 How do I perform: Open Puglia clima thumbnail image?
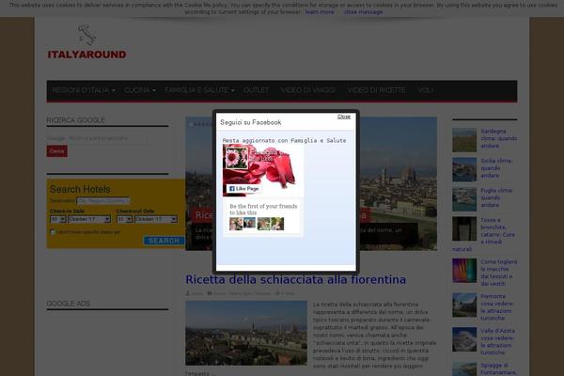464,199
